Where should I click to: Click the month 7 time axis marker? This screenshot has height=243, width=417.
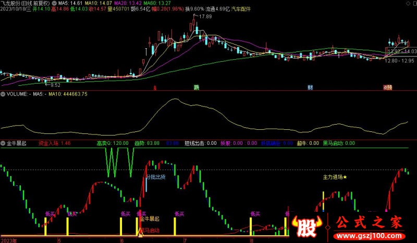[x=186, y=240]
